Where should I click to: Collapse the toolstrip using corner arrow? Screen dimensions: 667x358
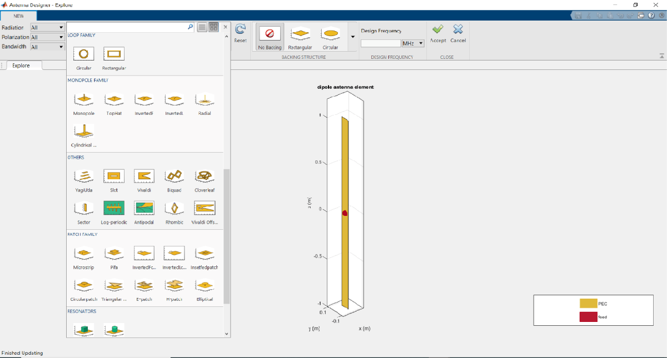661,56
